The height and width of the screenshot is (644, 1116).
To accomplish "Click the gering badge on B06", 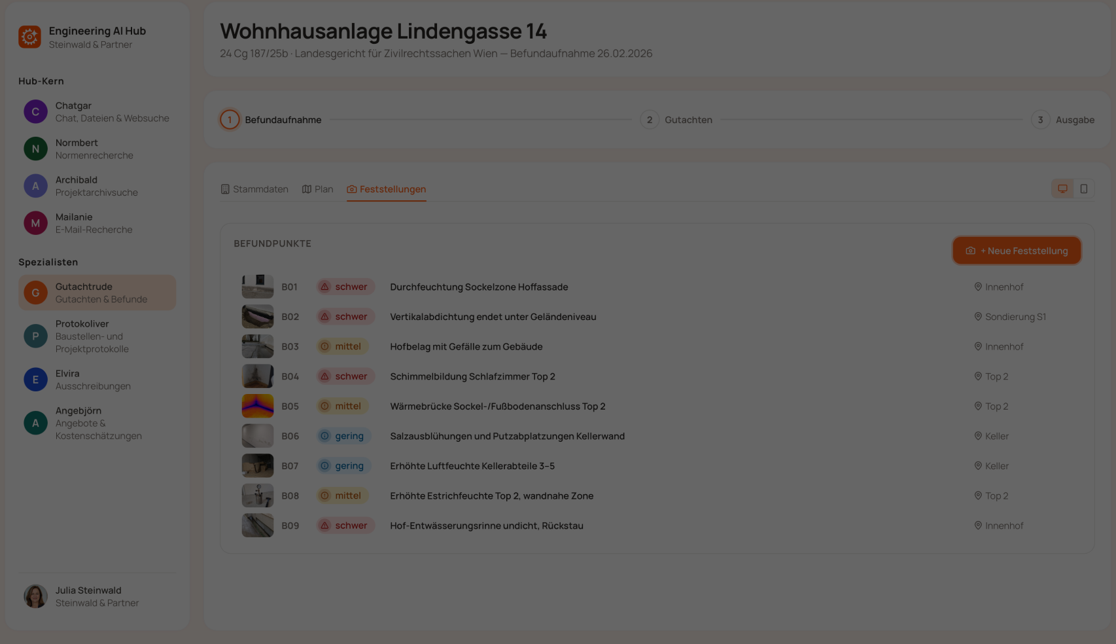I will pyautogui.click(x=343, y=436).
